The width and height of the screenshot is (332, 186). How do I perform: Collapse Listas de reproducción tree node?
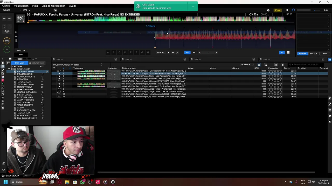(9, 69)
